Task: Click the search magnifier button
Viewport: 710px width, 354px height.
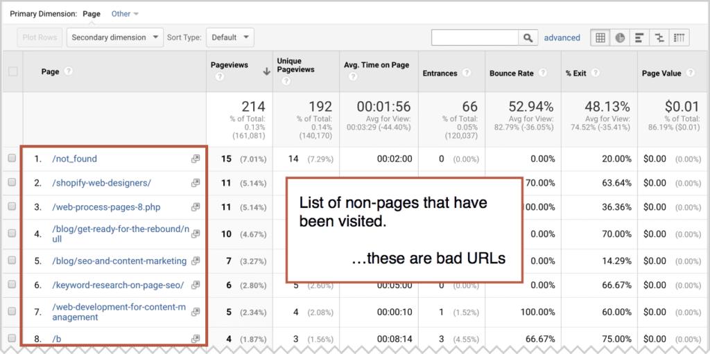Action: tap(528, 38)
